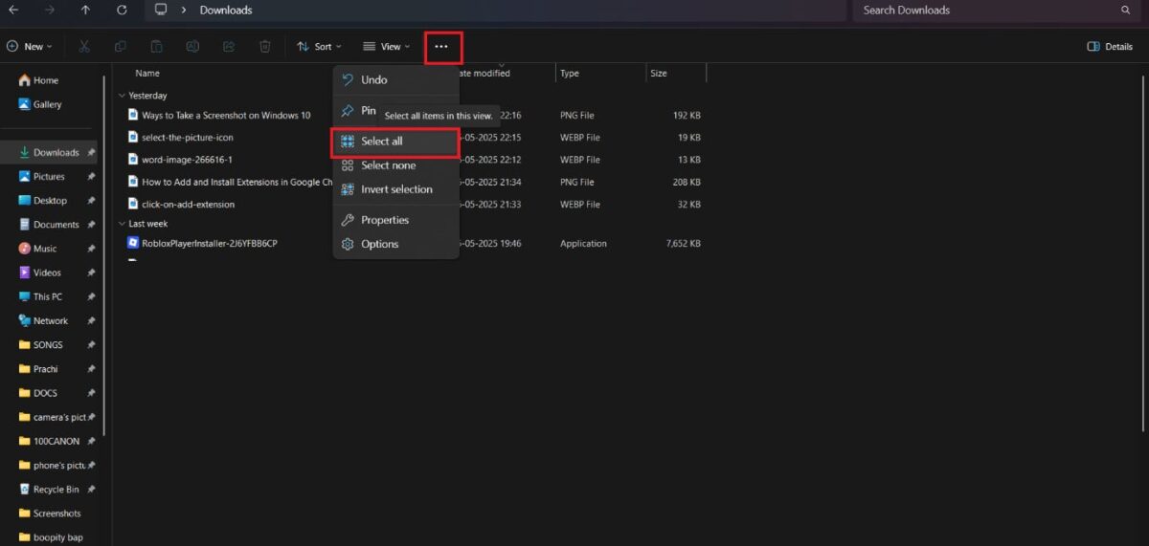
Task: Click the monitor icon in address bar
Action: coord(161,11)
